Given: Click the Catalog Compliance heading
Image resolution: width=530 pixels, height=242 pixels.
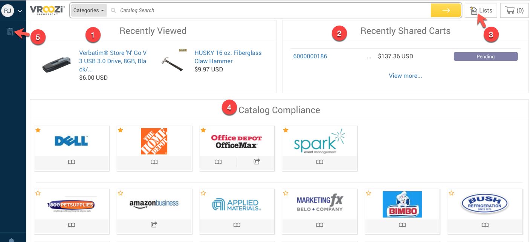Looking at the screenshot, I should (x=279, y=110).
